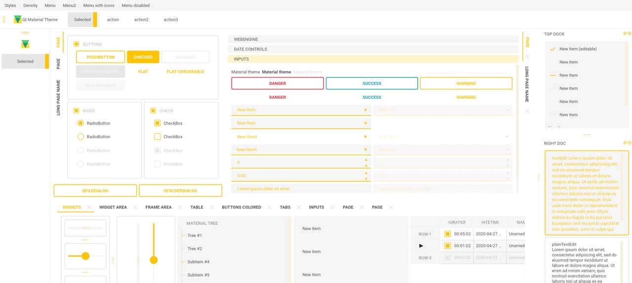This screenshot has width=632, height=283.
Task: Switch to the BUTTONS COLORED tab
Action: pyautogui.click(x=241, y=207)
